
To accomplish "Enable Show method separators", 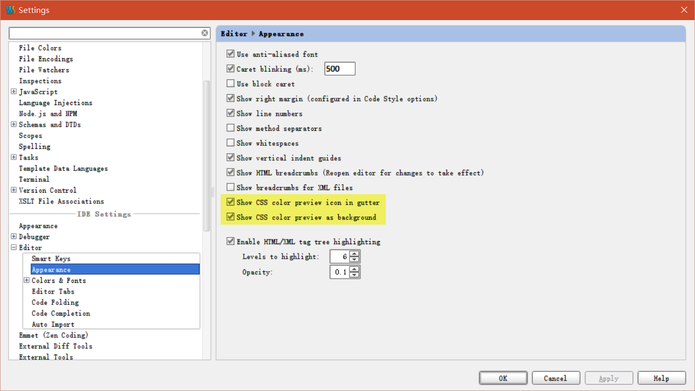I will coord(230,128).
